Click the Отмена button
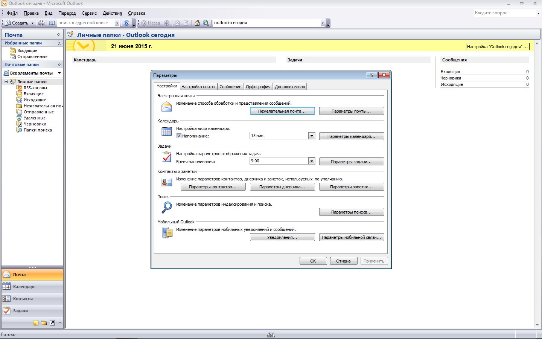This screenshot has width=542, height=339. (344, 261)
